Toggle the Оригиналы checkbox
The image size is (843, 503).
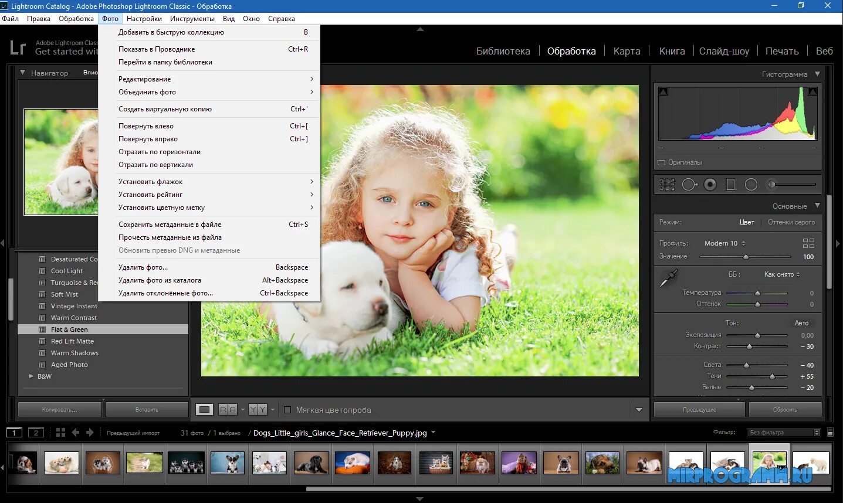tap(662, 162)
